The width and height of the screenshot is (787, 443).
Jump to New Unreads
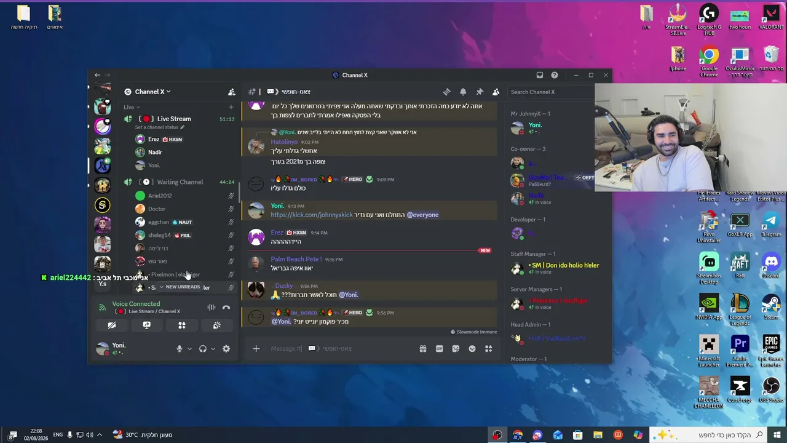179,287
